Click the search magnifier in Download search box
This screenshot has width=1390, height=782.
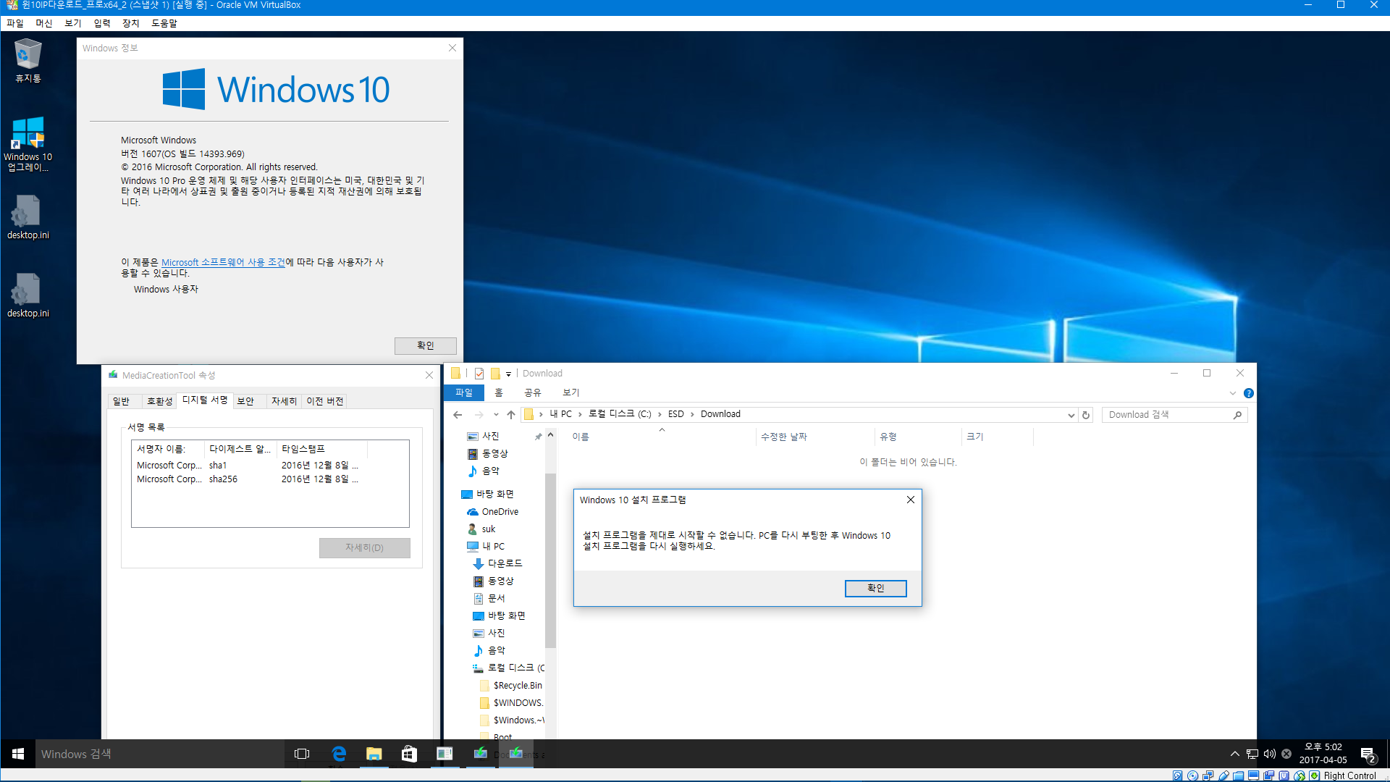click(1237, 415)
